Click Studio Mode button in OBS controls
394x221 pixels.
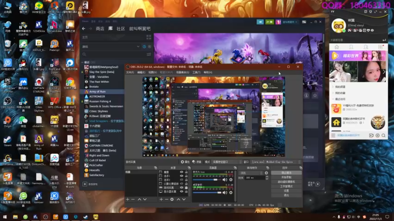click(x=286, y=187)
